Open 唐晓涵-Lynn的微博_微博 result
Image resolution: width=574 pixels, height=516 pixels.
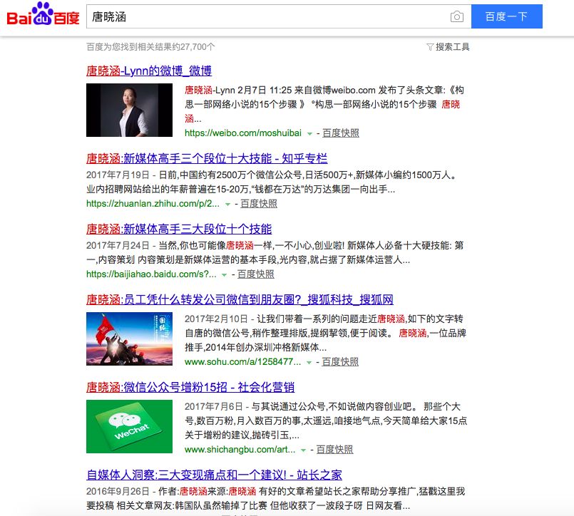pyautogui.click(x=149, y=71)
